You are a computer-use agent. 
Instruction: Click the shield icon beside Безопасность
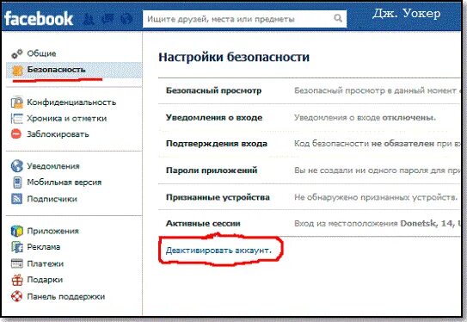tap(17, 71)
